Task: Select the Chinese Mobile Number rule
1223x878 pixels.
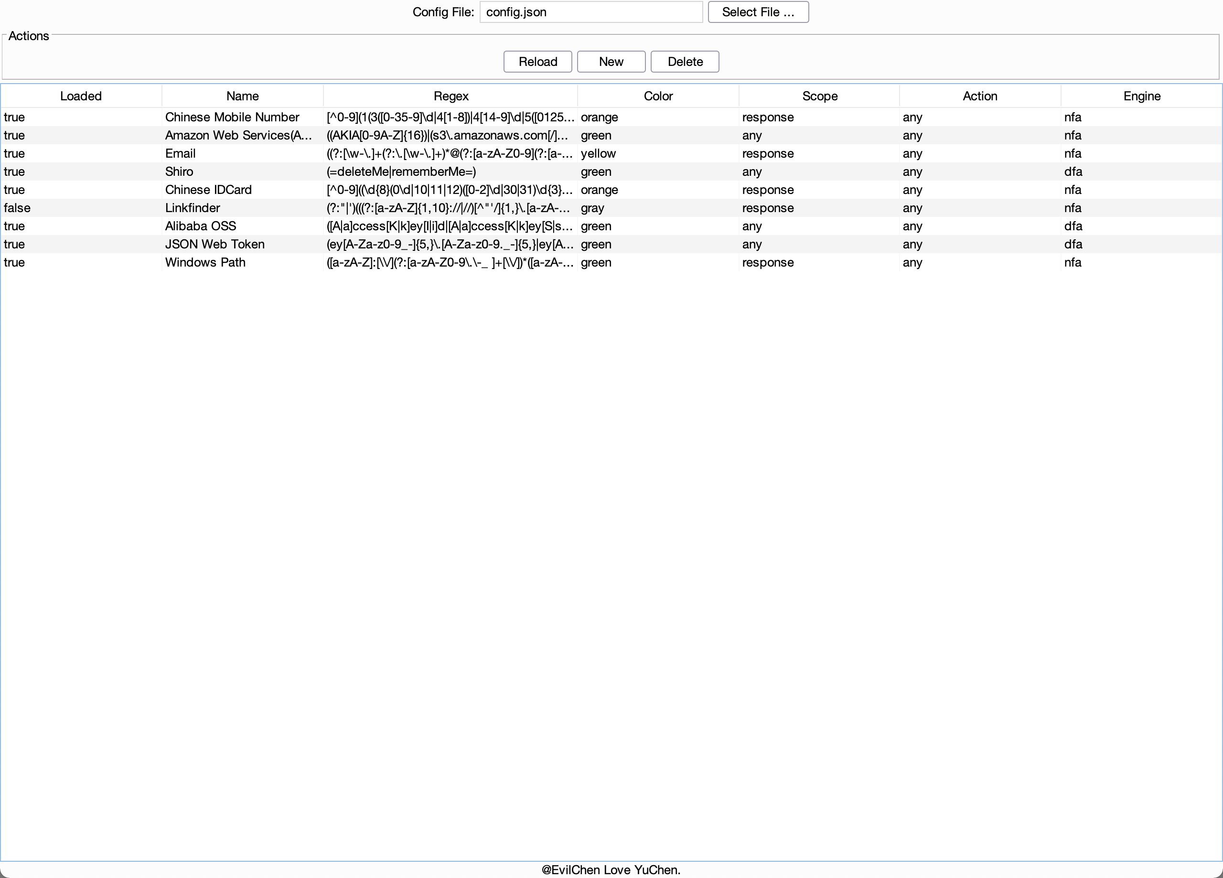Action: click(x=232, y=117)
